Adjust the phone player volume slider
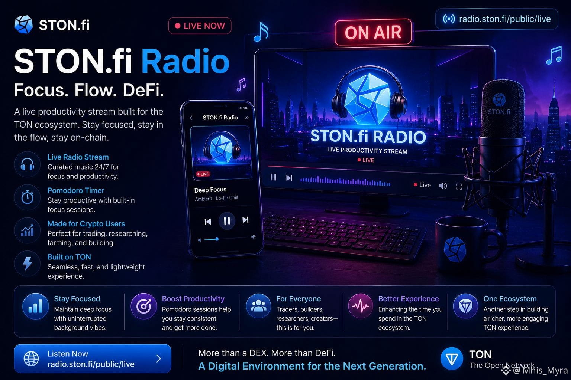The image size is (571, 380). (x=226, y=239)
